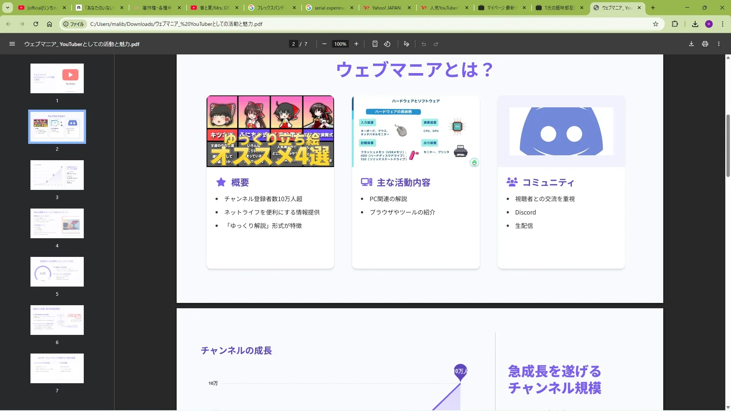Expand the tab search dropdown arrow
Image resolution: width=731 pixels, height=411 pixels.
click(x=7, y=8)
